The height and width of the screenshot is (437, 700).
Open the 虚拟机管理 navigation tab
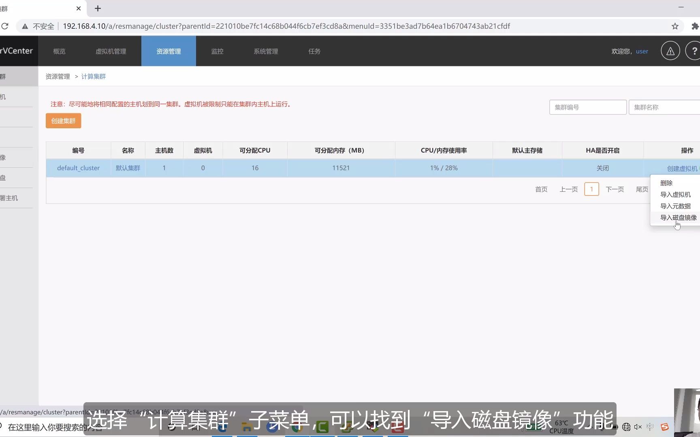(x=111, y=51)
